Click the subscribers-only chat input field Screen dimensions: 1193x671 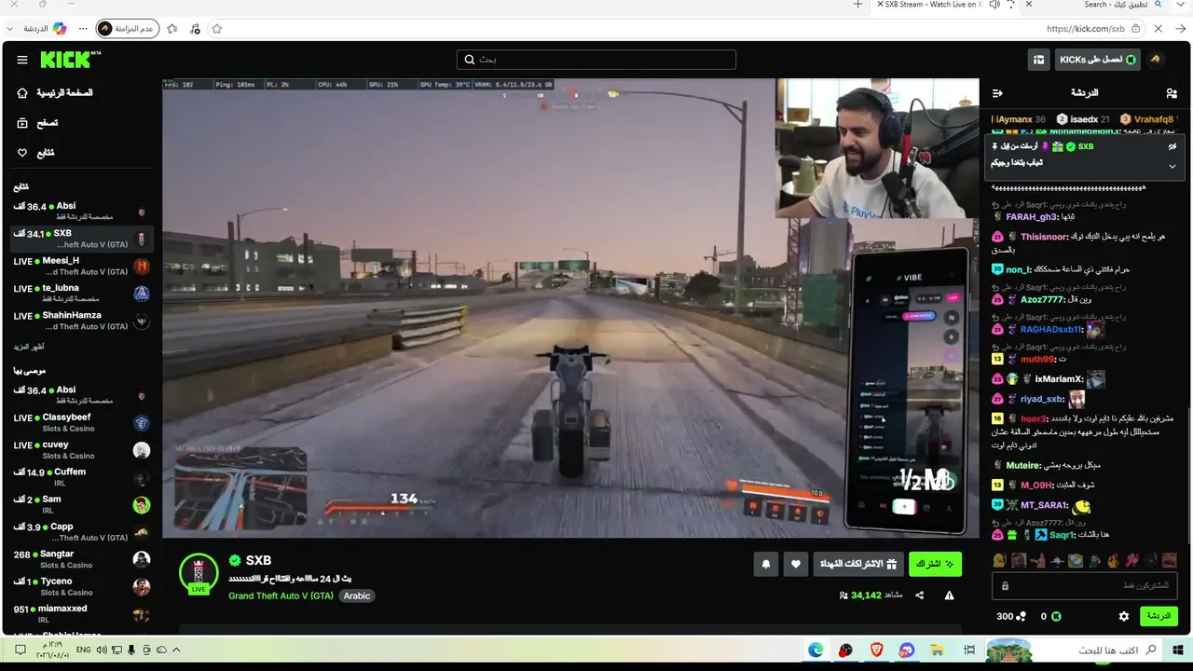point(1085,586)
